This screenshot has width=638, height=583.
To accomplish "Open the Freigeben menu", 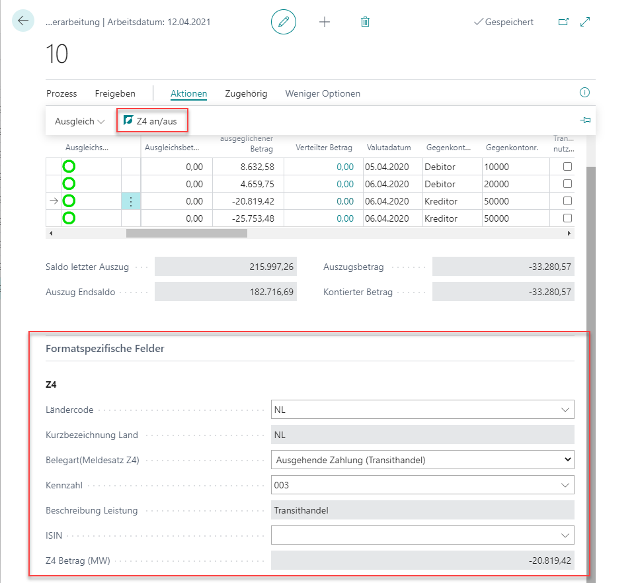I will click(x=115, y=93).
